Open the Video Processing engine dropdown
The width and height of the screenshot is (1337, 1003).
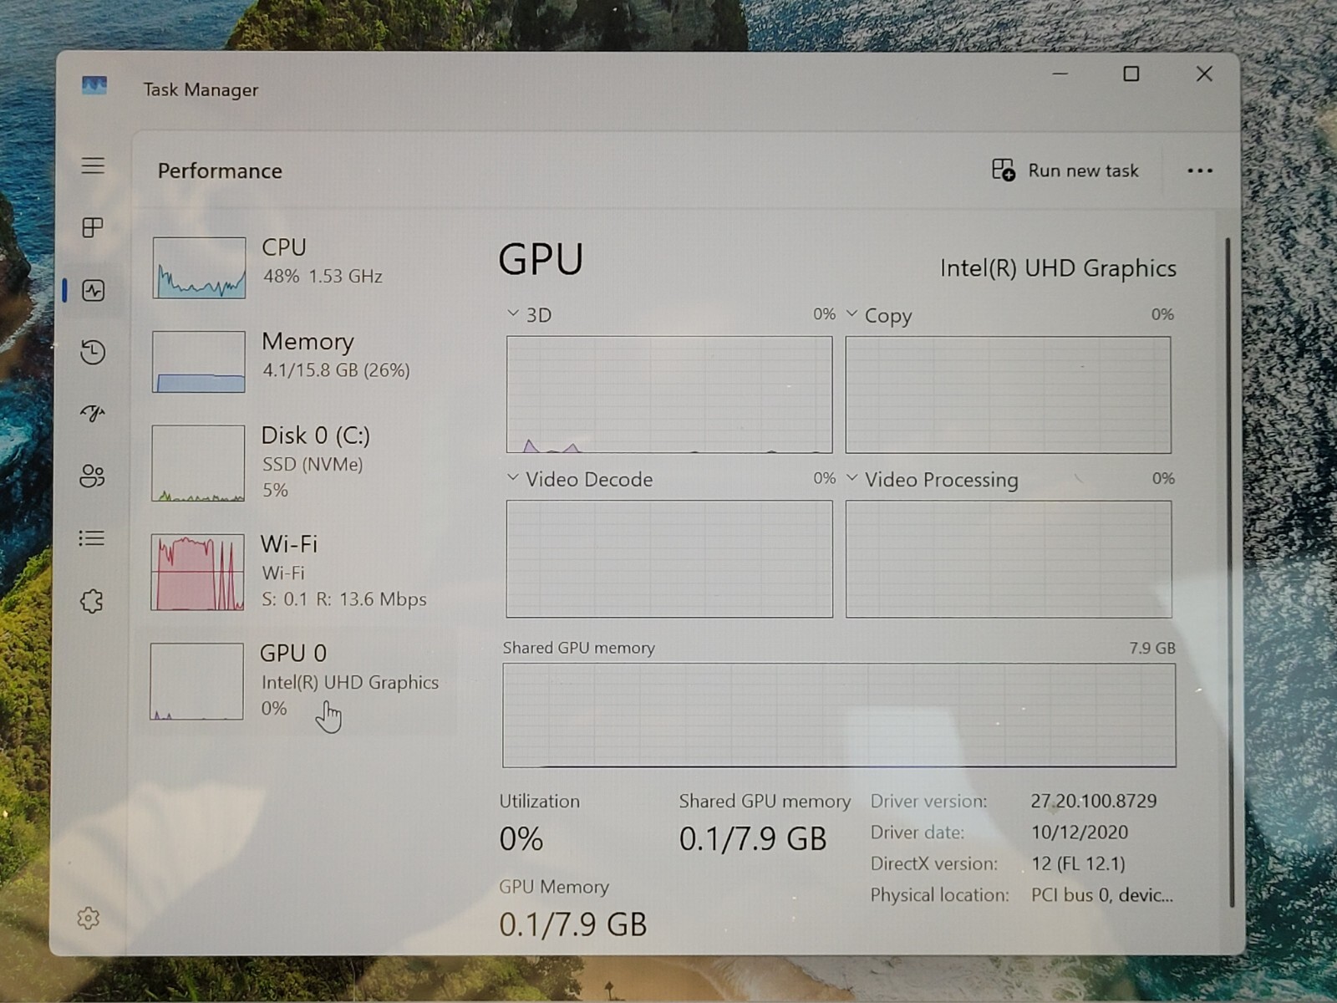[x=852, y=477]
